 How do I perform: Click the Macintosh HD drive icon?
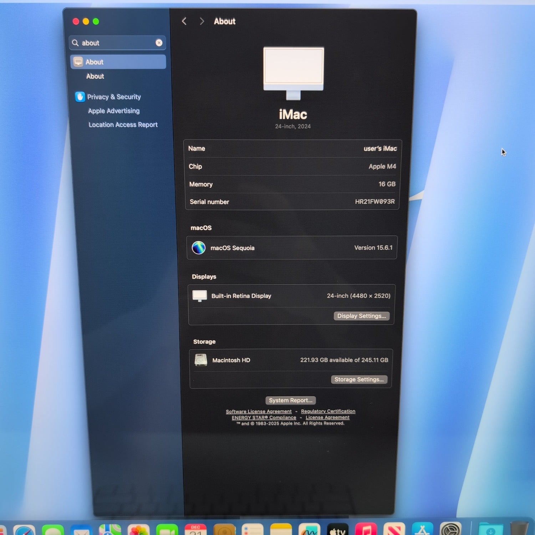click(x=201, y=360)
